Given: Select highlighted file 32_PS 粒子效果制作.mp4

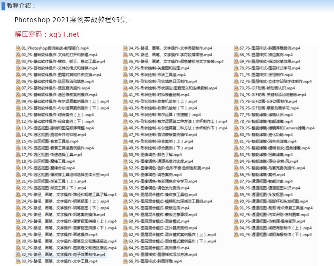Looking at the screenshot, I should pos(63,255).
